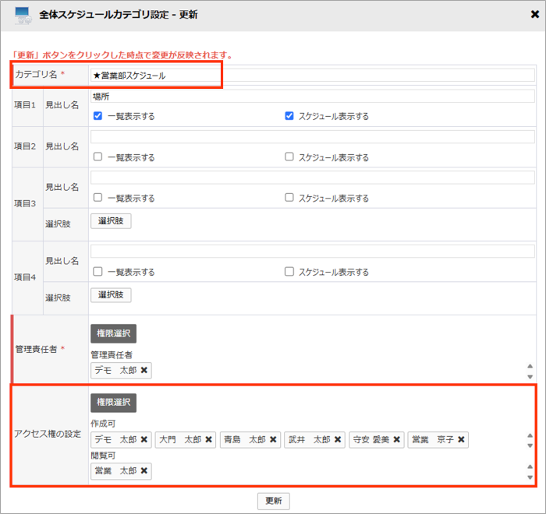Enable 項目2 スケジュール表示する checkbox
Image resolution: width=546 pixels, height=514 pixels.
point(289,157)
